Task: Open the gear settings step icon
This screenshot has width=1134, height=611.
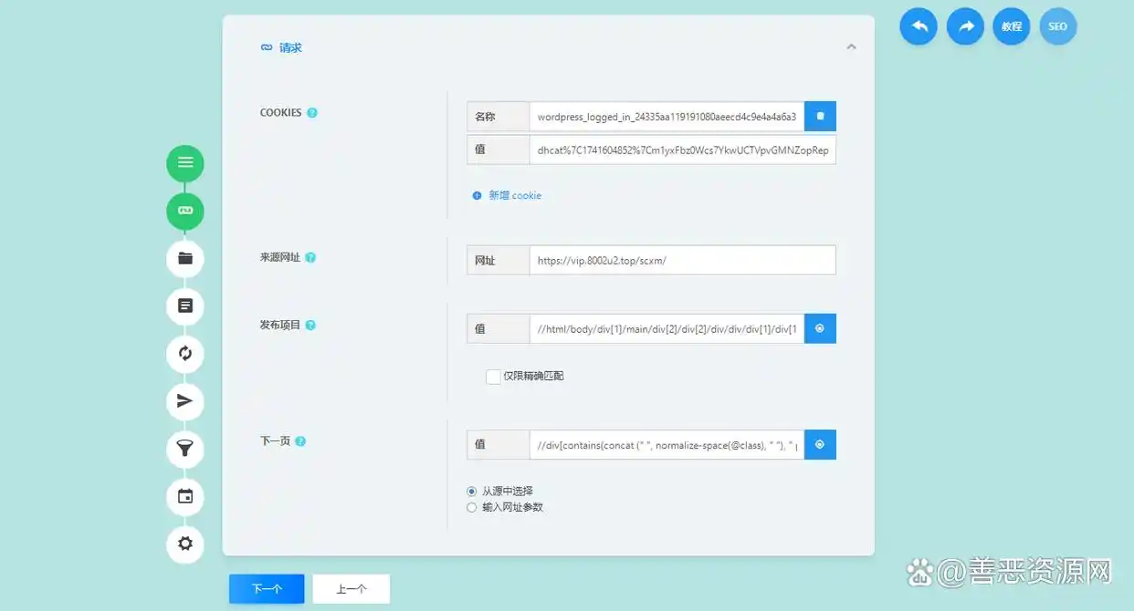Action: point(185,544)
